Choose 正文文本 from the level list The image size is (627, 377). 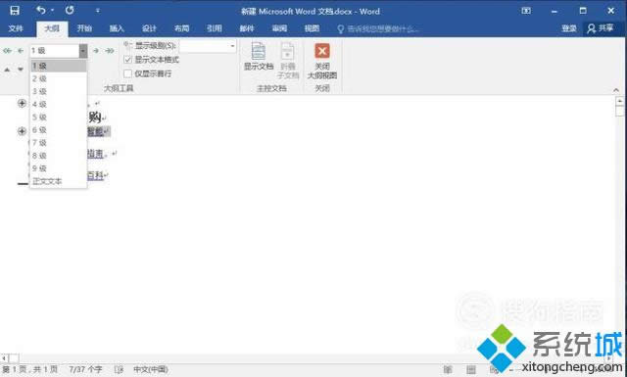[59, 181]
